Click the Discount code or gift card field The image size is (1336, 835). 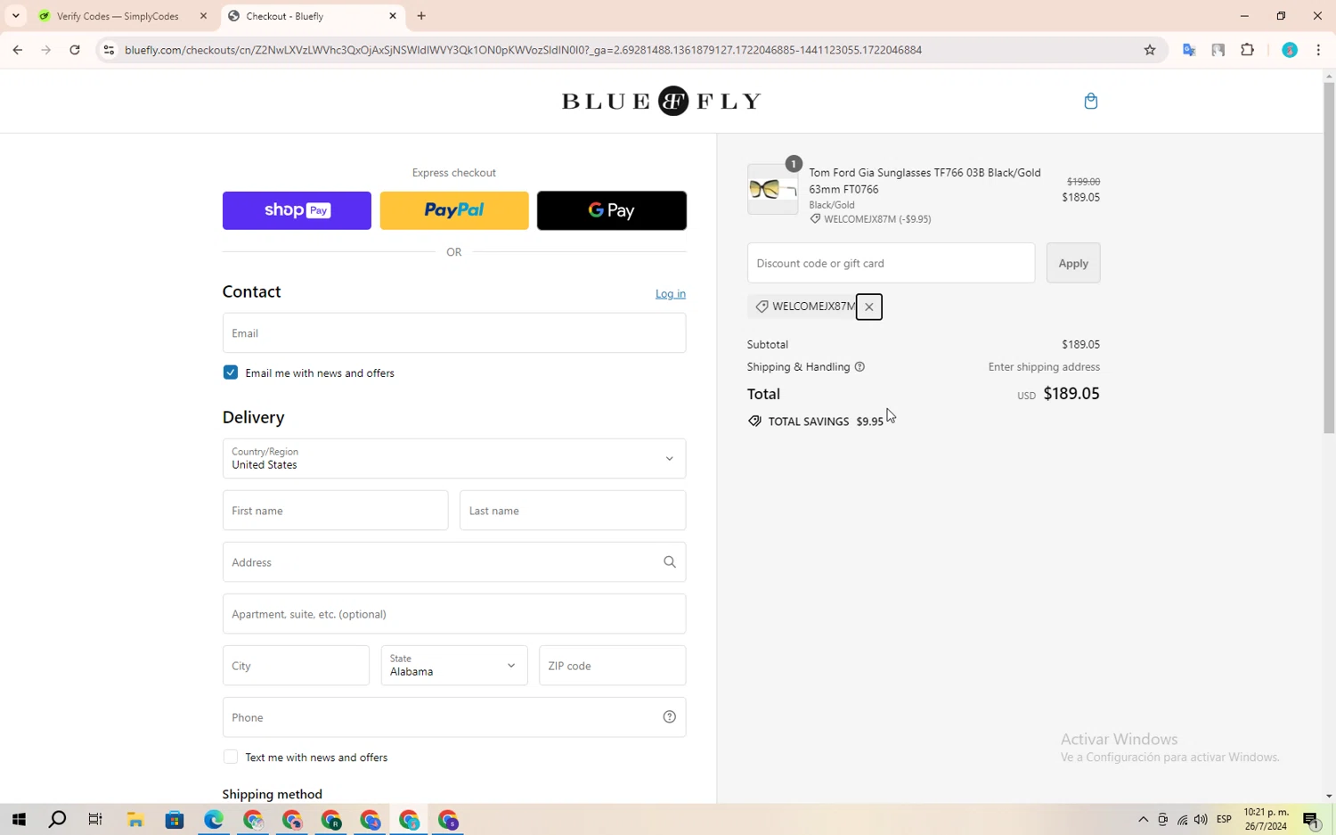891,263
